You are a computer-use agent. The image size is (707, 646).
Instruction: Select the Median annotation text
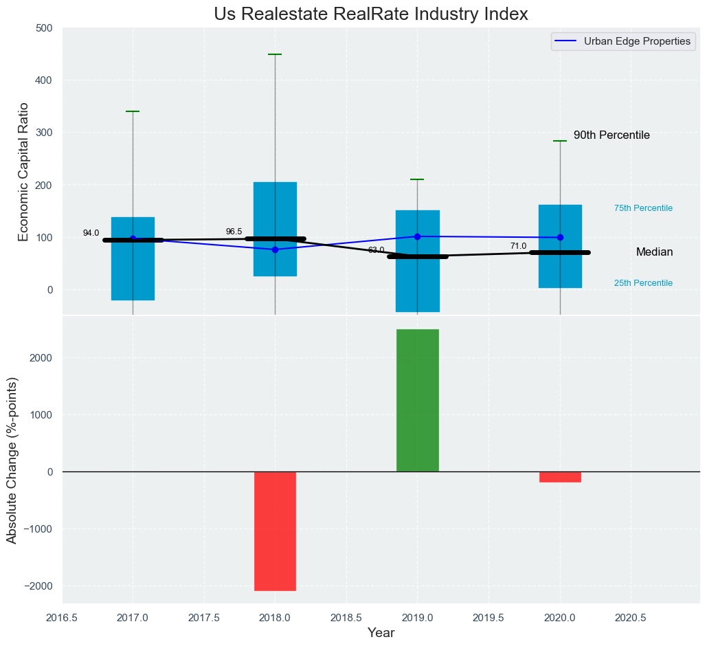[x=654, y=252]
